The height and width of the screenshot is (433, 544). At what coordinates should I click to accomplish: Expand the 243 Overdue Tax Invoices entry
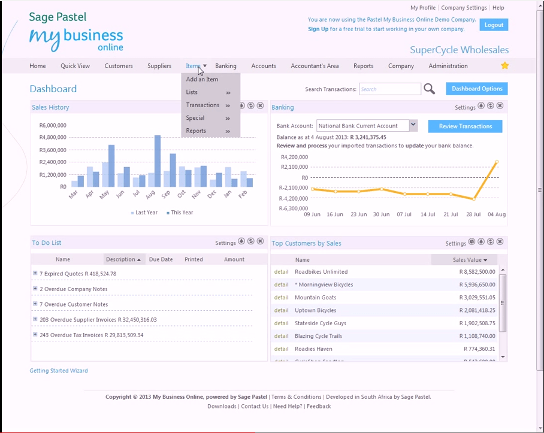click(34, 335)
